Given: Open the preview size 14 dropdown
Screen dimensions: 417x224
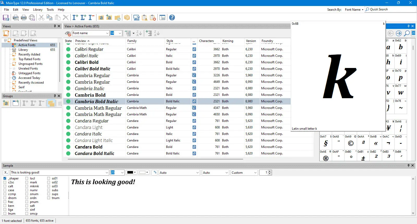Looking at the screenshot, I should 120,33.
